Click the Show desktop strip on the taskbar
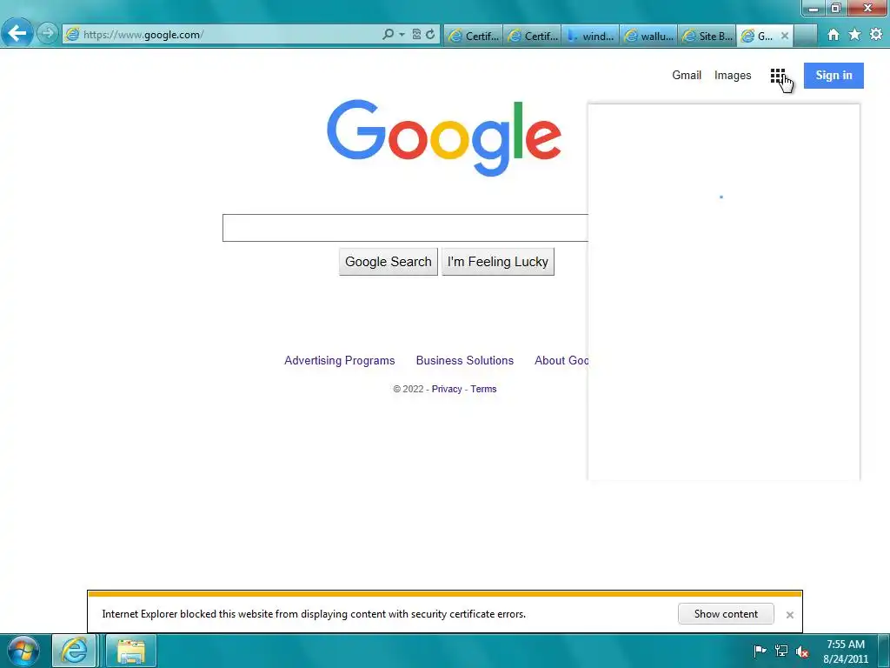890x668 pixels. click(x=884, y=651)
